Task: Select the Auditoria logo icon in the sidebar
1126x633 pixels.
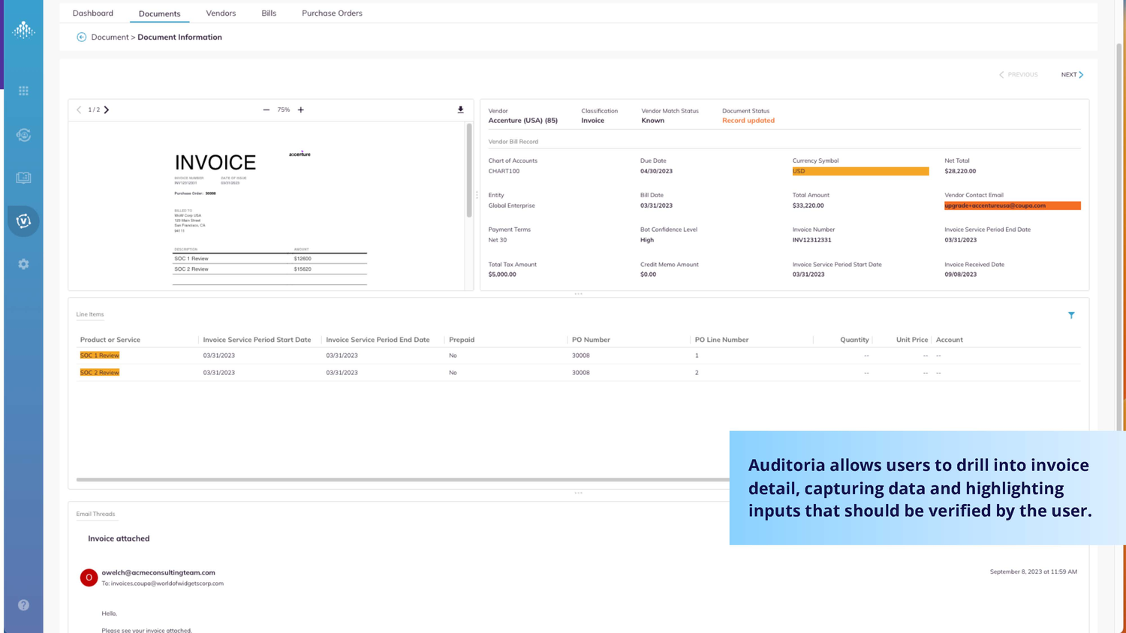Action: pyautogui.click(x=23, y=30)
